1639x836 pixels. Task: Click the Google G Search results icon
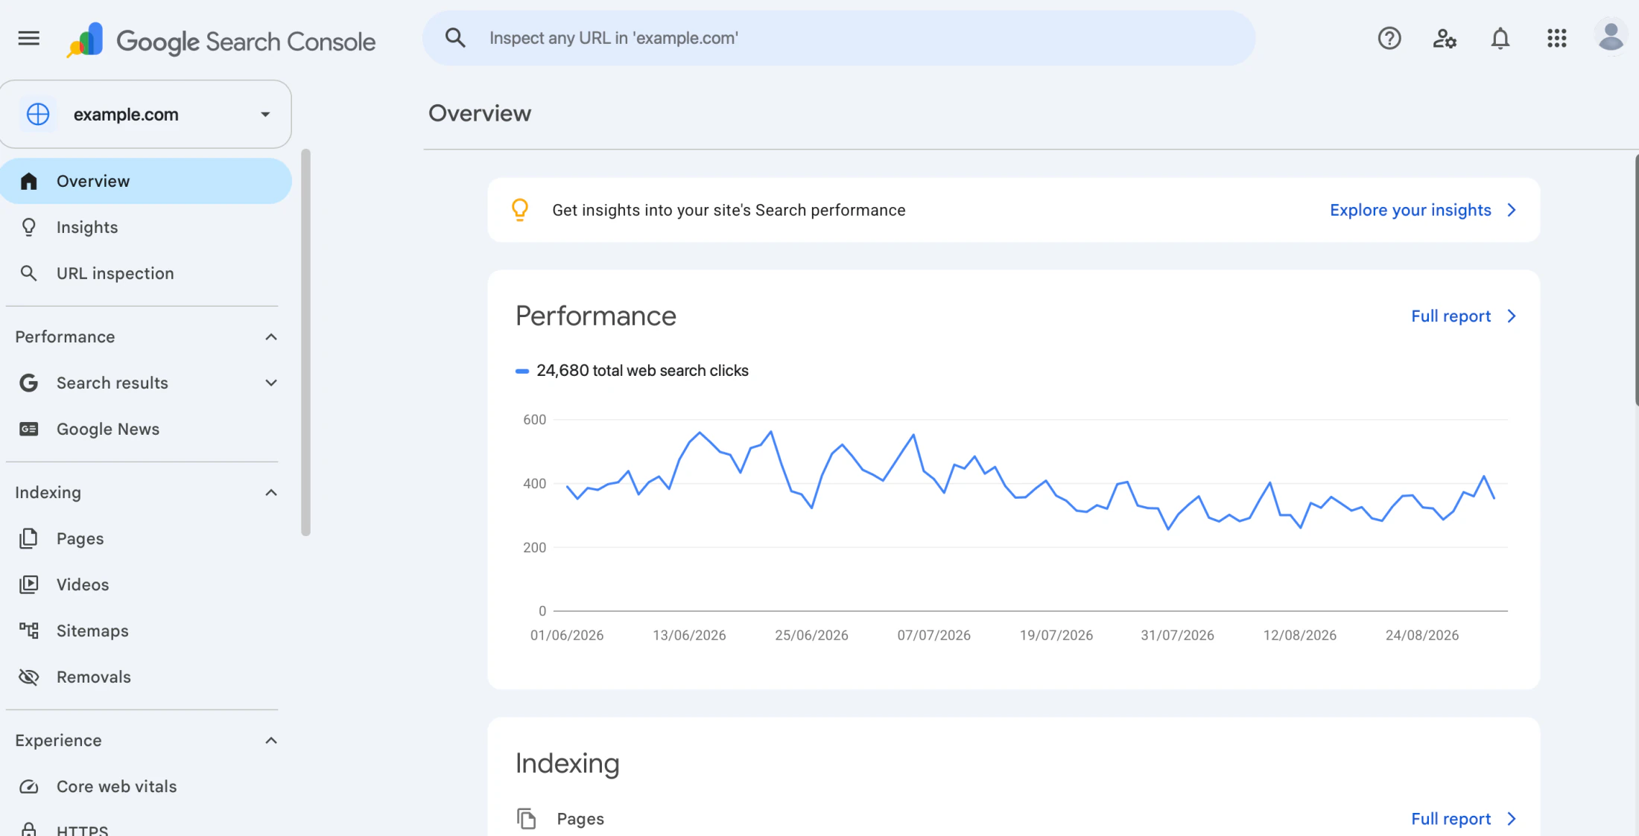[x=29, y=383]
